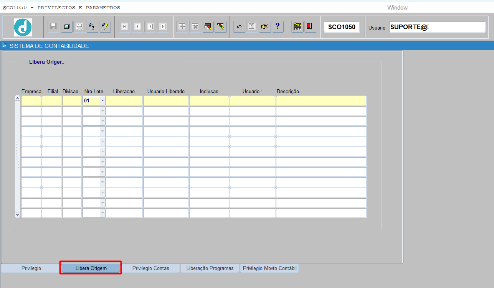This screenshot has height=288, width=494.
Task: Click the 'Usuario Liberado' column header
Action: tap(166, 91)
